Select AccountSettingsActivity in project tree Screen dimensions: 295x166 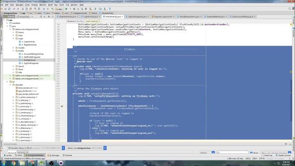coord(34,54)
